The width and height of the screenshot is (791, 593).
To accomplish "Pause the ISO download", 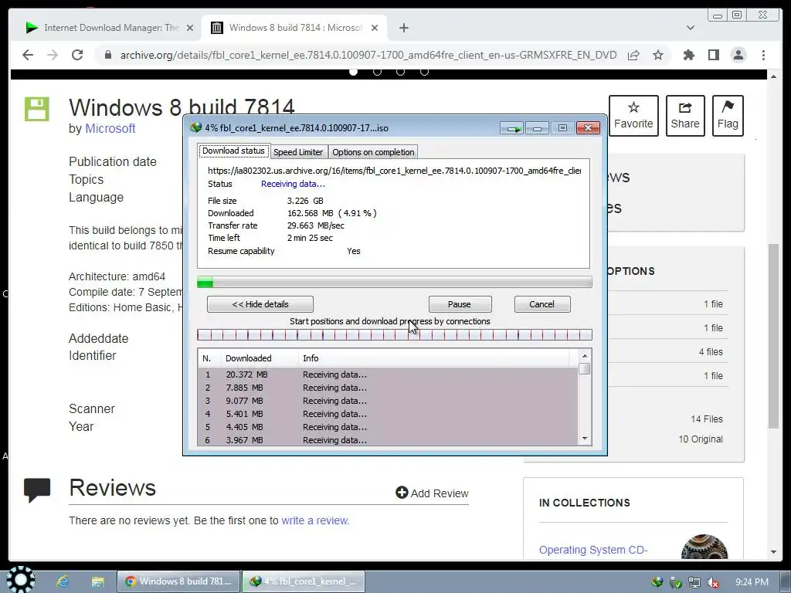I will pyautogui.click(x=460, y=304).
